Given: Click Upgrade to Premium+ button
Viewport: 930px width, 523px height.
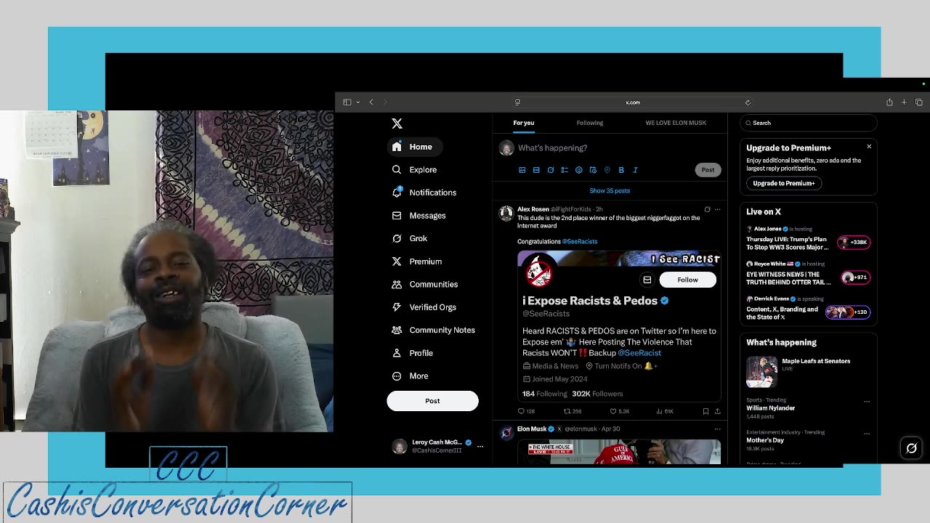Looking at the screenshot, I should pos(784,183).
